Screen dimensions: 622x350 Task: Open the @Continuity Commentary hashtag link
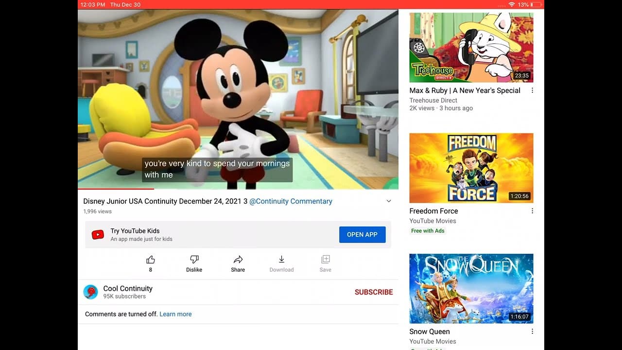(291, 201)
